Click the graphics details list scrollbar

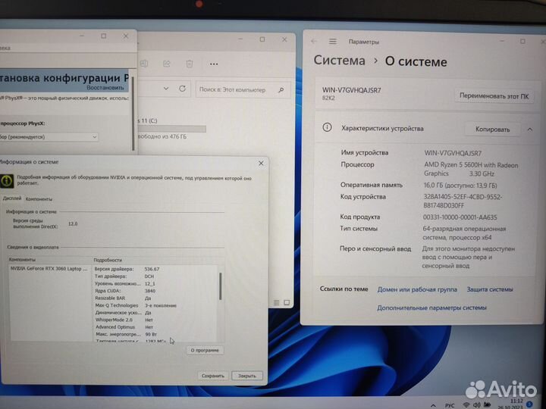click(221, 286)
